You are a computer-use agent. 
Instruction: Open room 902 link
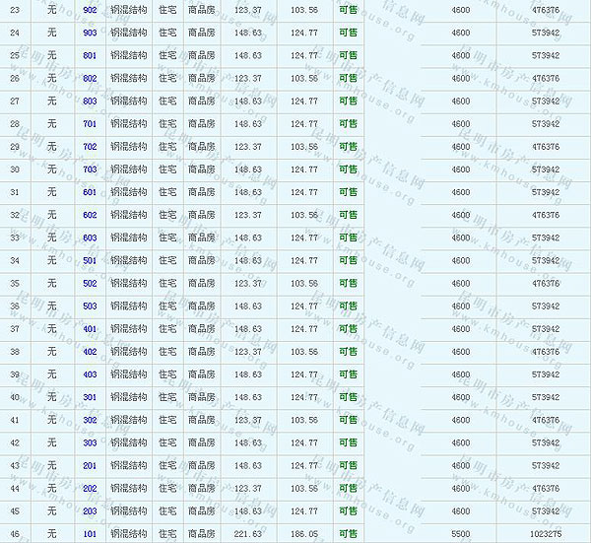90,10
